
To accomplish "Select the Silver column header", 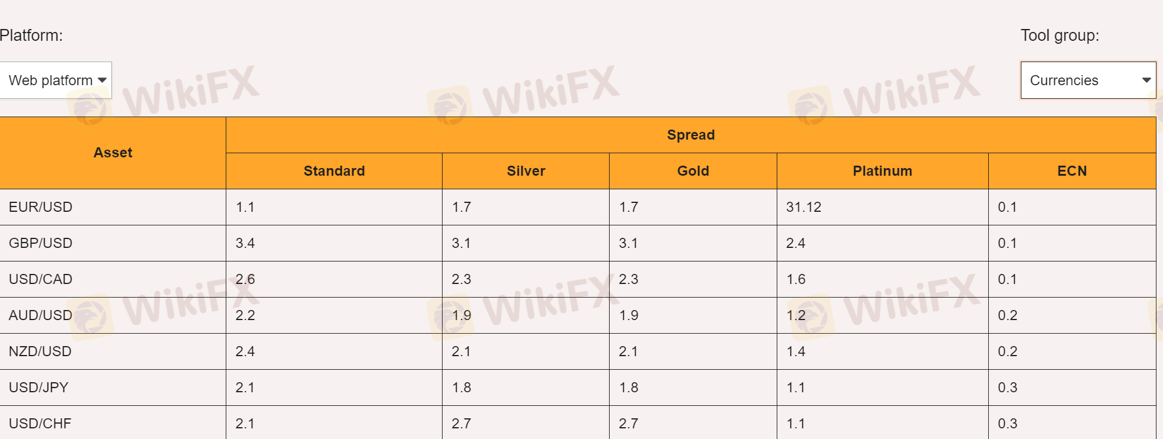I will (526, 171).
